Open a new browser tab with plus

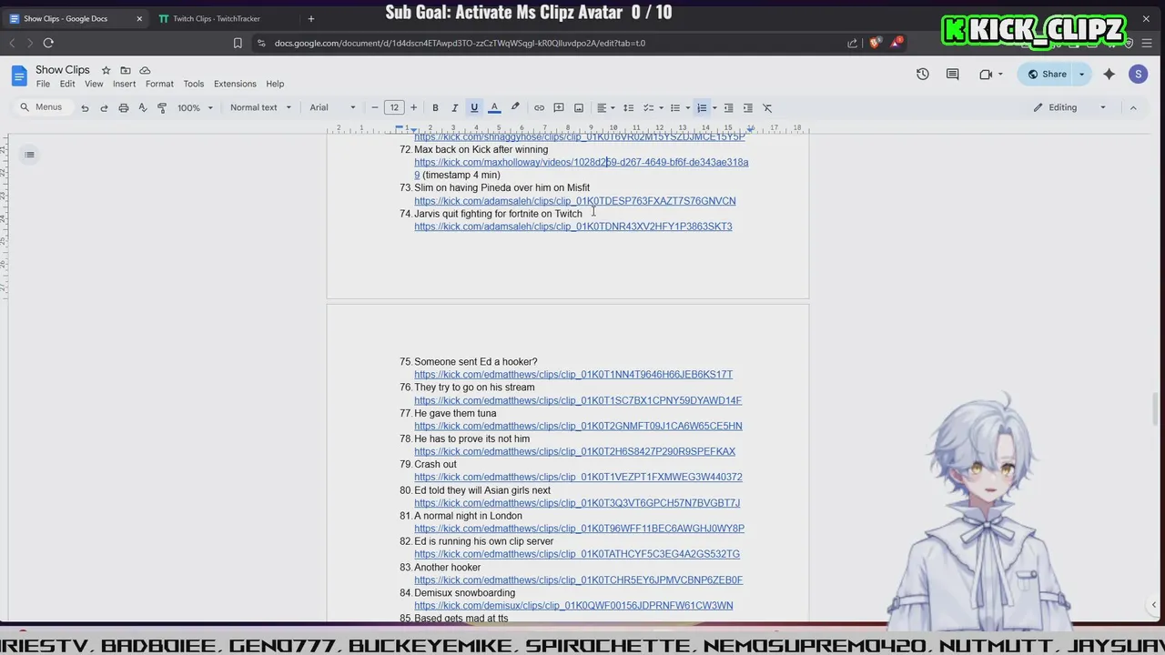click(311, 18)
